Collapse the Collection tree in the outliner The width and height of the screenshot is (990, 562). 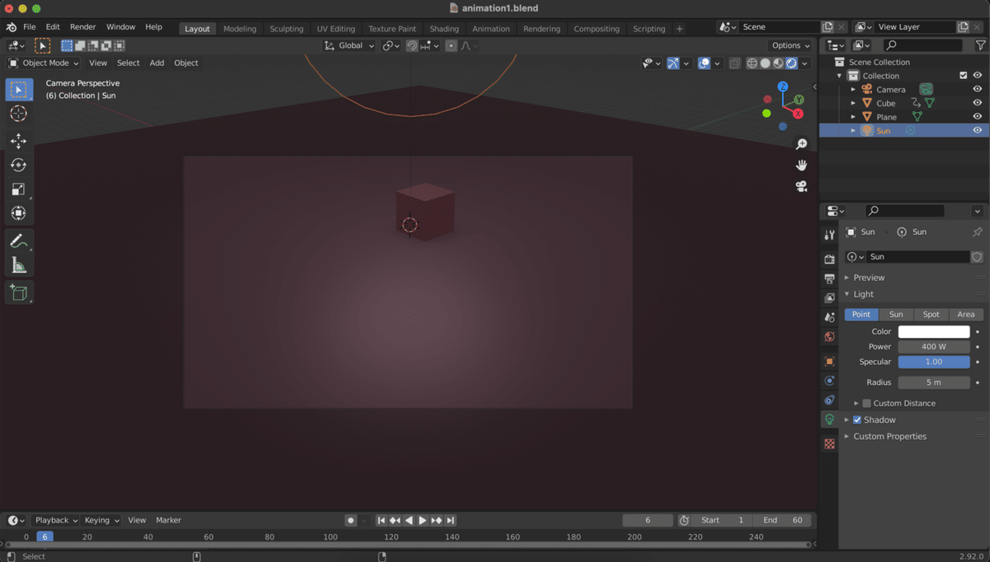840,76
